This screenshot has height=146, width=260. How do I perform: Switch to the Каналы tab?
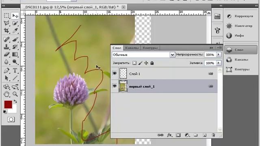point(132,48)
